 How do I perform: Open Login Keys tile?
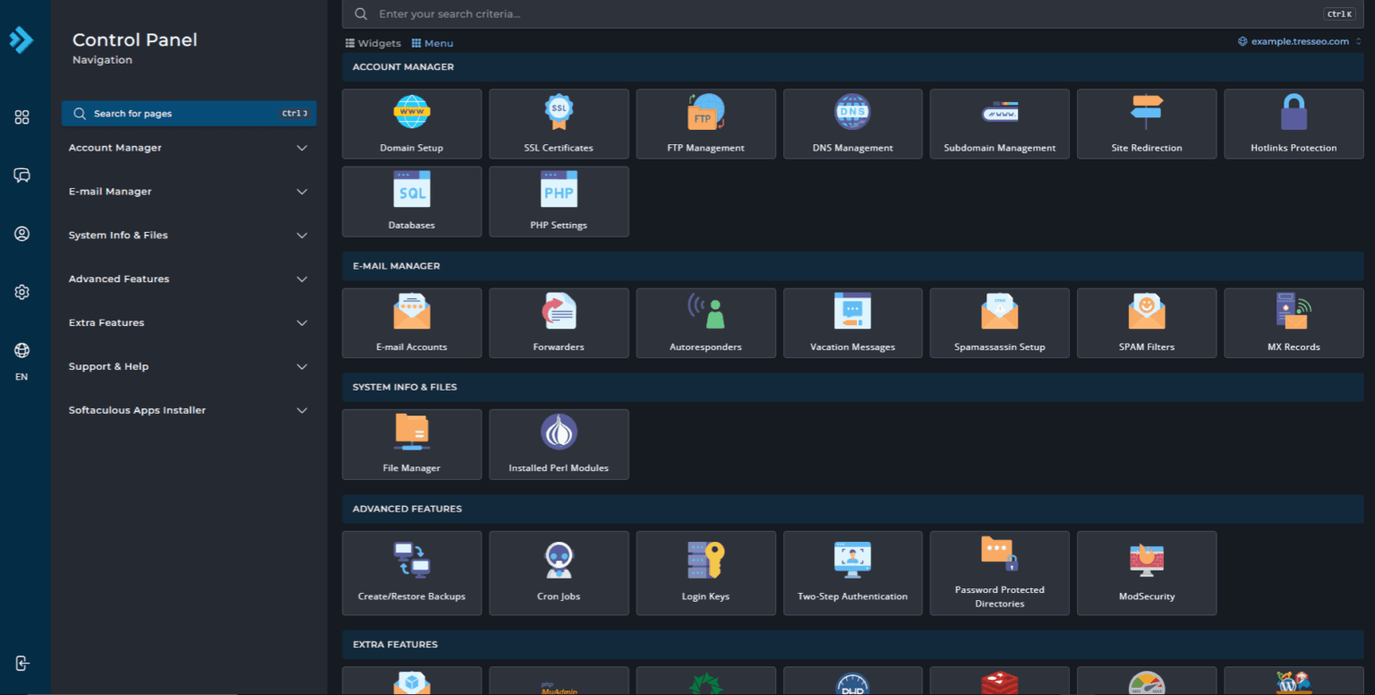pyautogui.click(x=706, y=573)
